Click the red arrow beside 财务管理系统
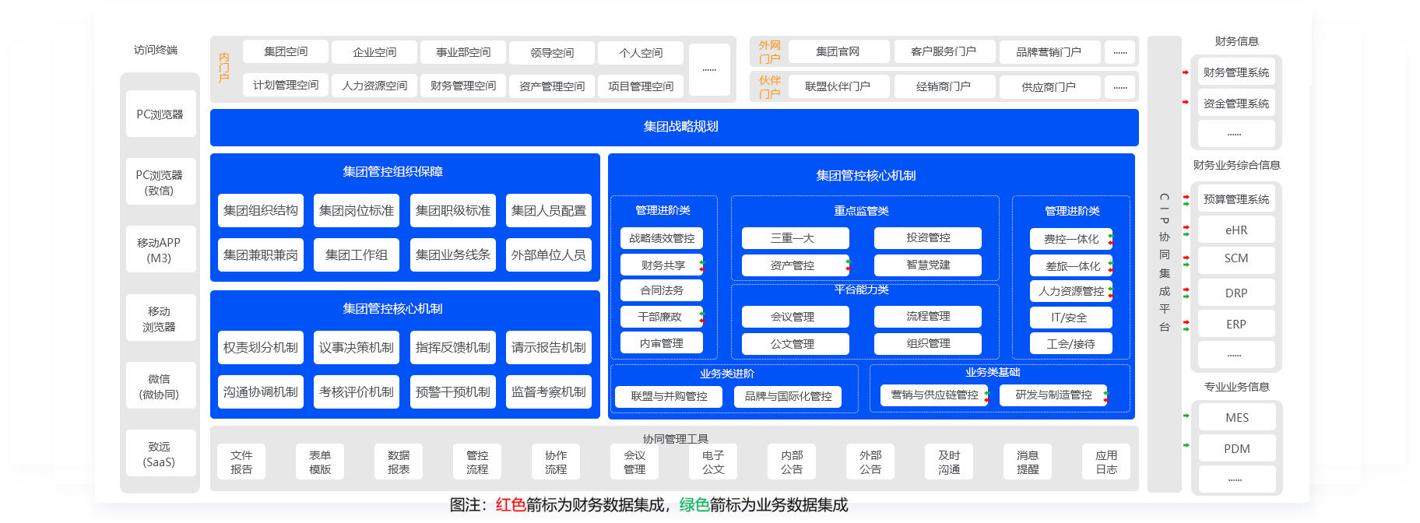The height and width of the screenshot is (523, 1420). pyautogui.click(x=1186, y=72)
